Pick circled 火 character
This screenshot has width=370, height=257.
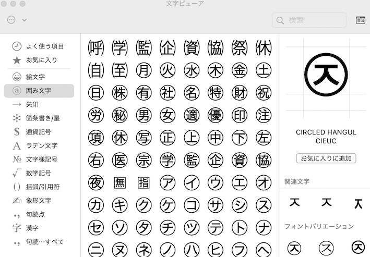pos(168,70)
